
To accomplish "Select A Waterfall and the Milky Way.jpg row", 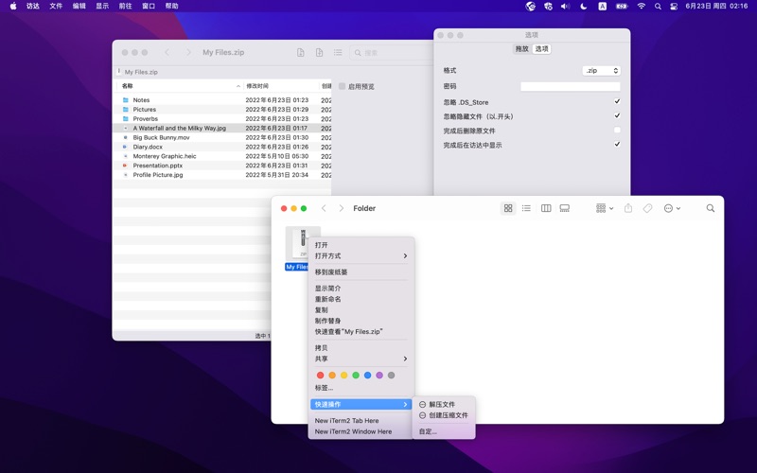I will pos(223,129).
